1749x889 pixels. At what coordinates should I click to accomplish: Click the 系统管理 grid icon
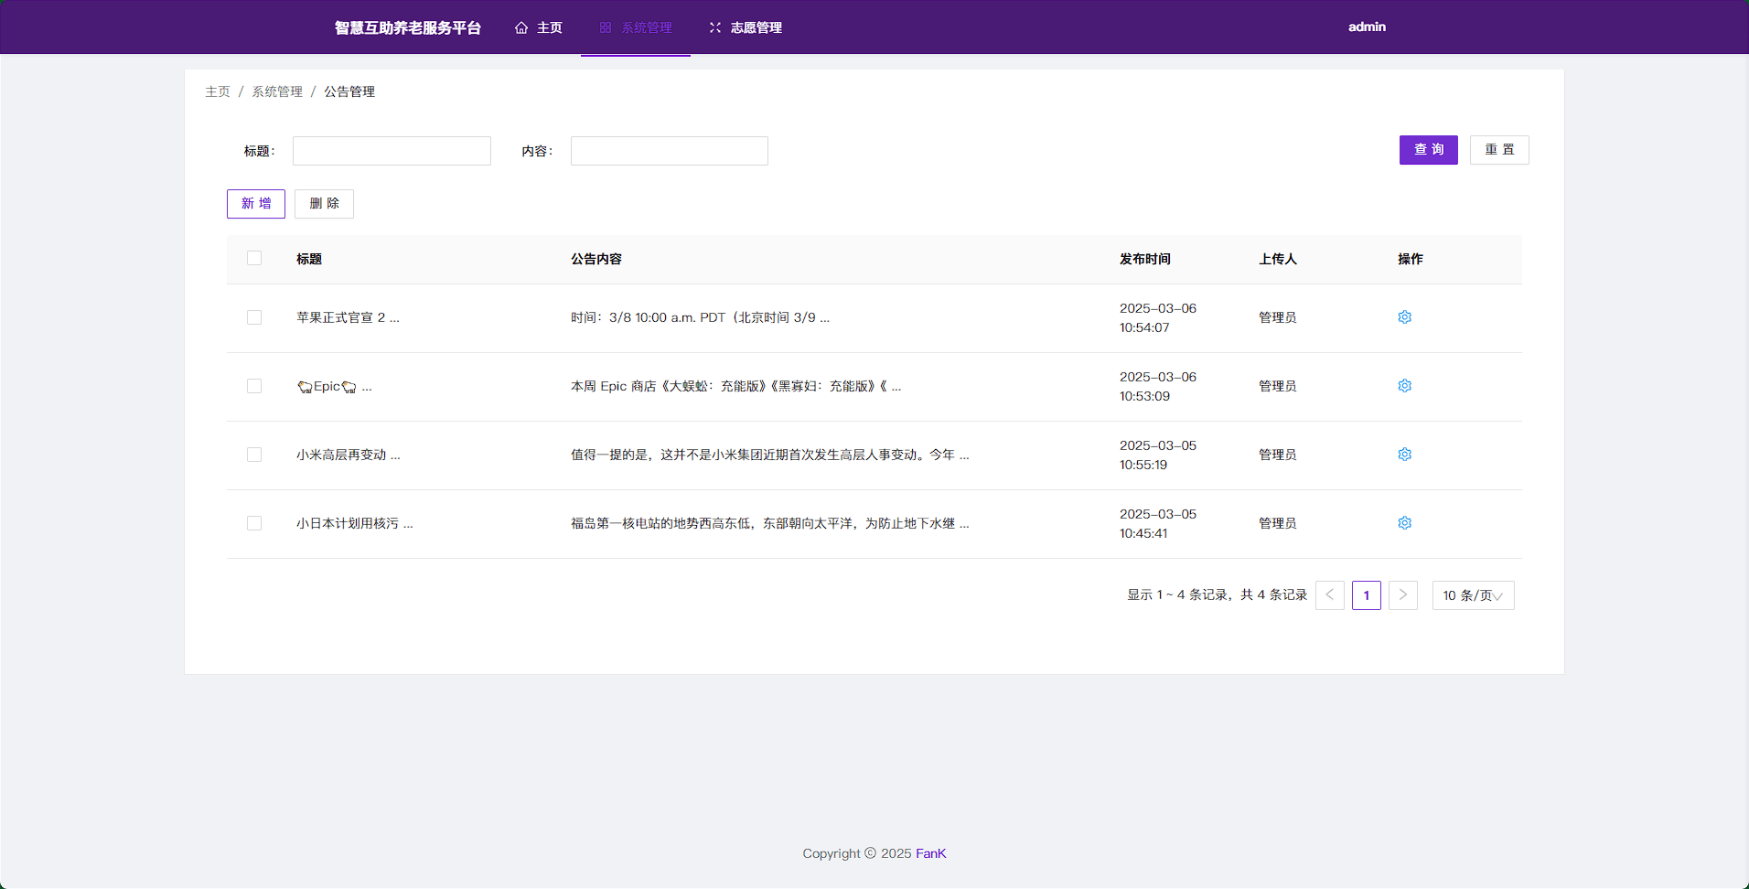pyautogui.click(x=606, y=28)
